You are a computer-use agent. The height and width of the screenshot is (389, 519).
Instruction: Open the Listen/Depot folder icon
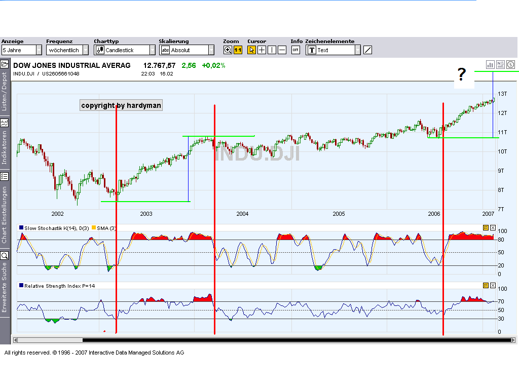(5, 64)
